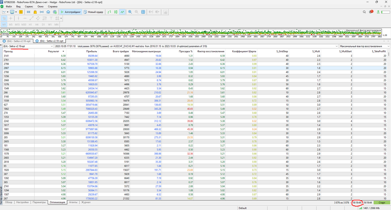Open the Market shopping bag icon
This screenshot has width=391, height=210.
pos(35,12)
